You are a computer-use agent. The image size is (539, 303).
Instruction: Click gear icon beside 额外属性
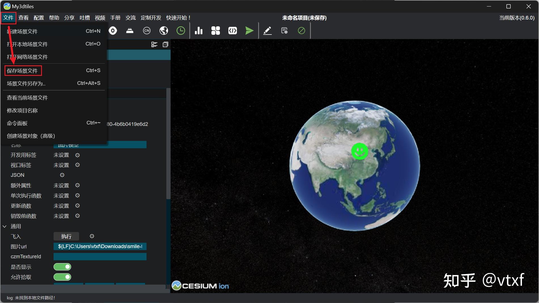tap(77, 185)
